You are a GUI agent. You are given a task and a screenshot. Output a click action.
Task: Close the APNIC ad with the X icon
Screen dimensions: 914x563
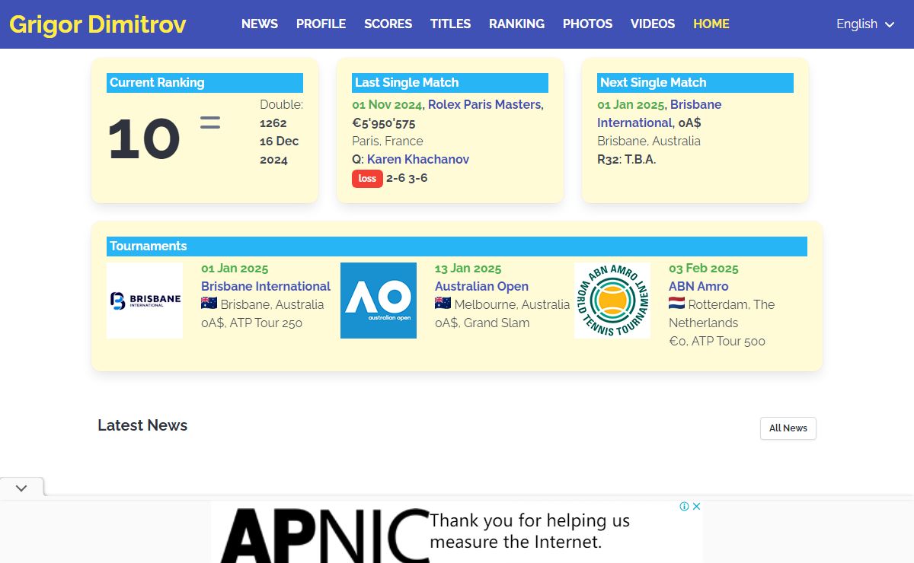(696, 507)
